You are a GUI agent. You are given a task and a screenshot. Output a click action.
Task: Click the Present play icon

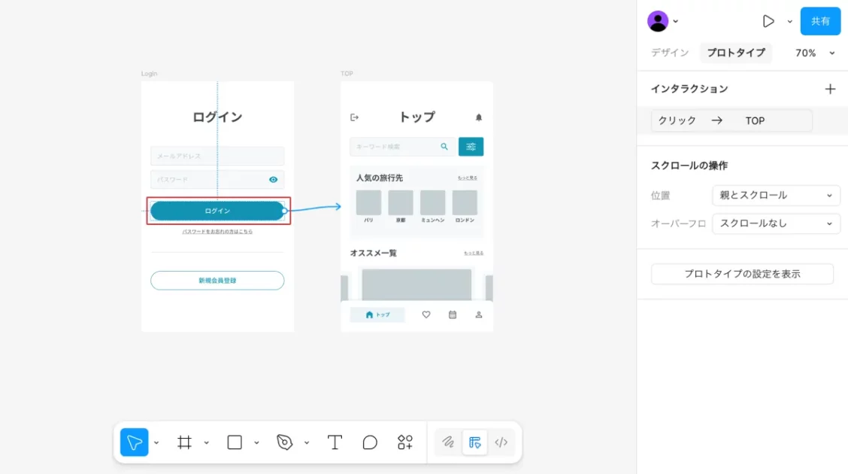click(x=768, y=21)
